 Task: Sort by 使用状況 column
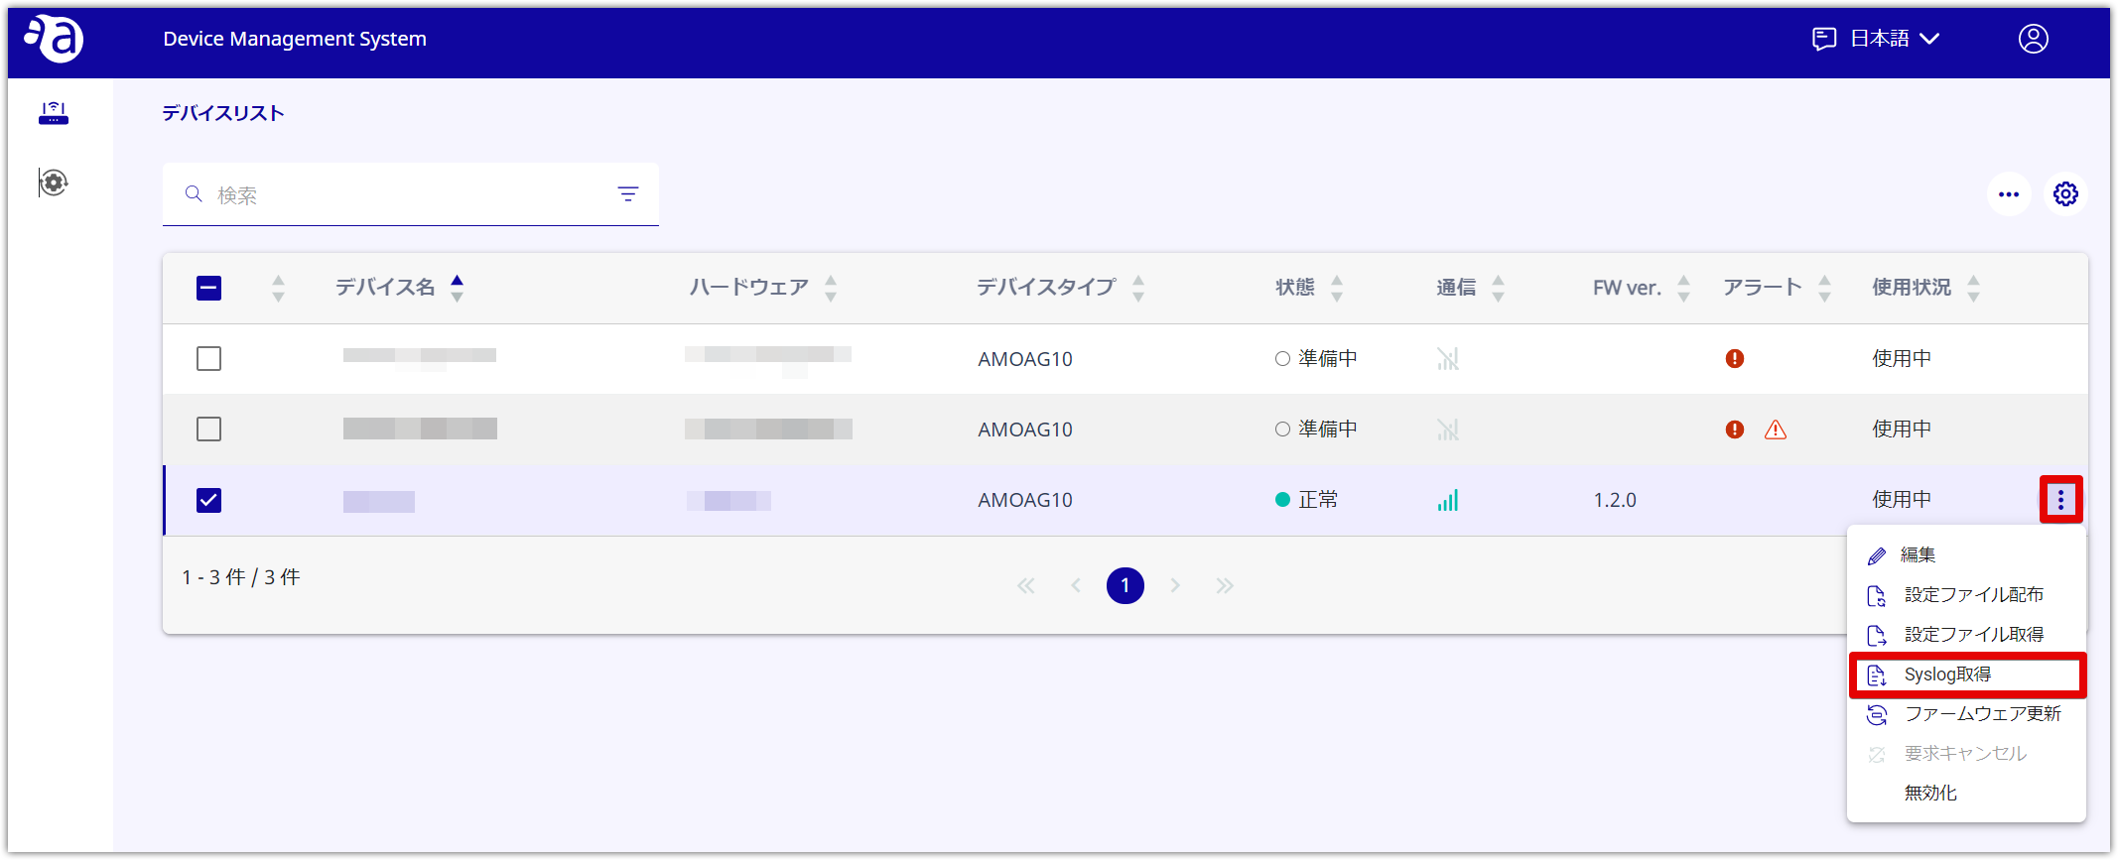coord(1973,288)
